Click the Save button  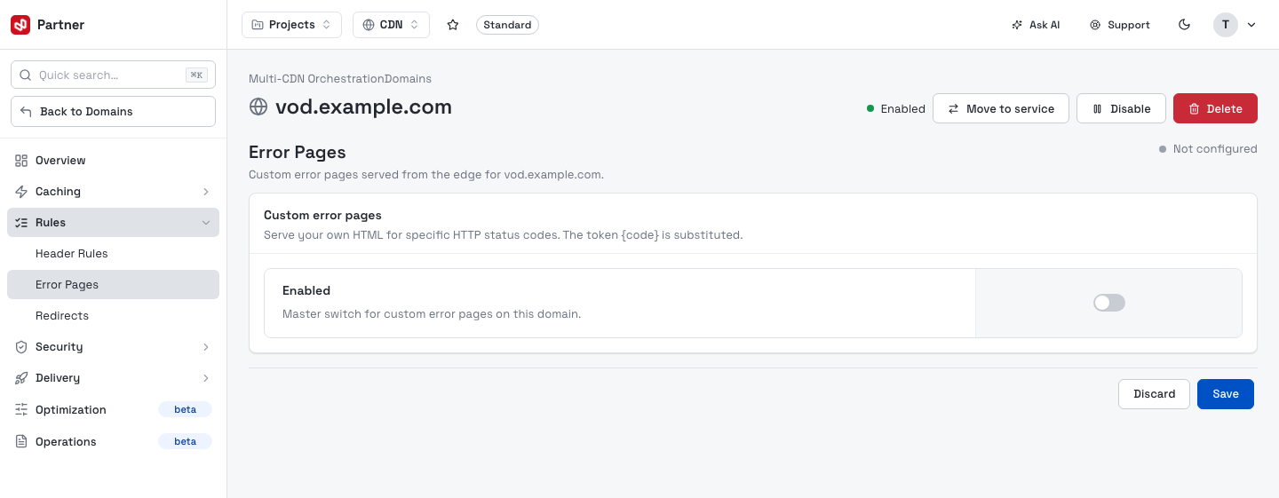(x=1226, y=394)
